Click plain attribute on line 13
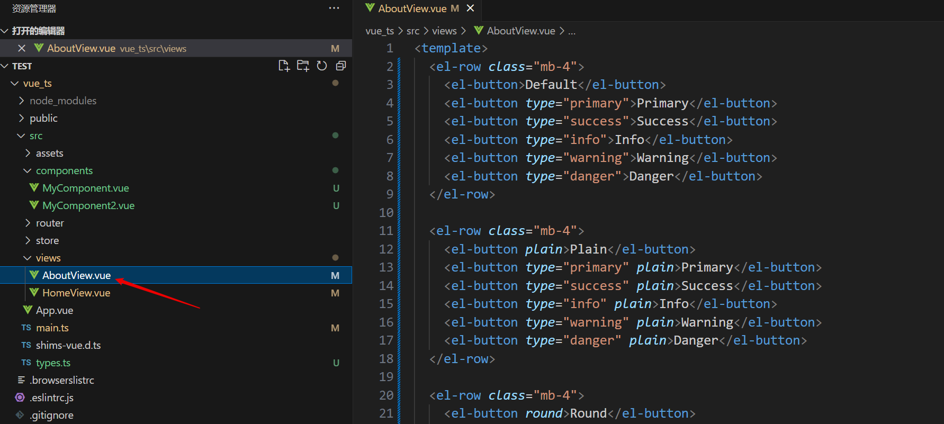Screen dimensions: 944x424 pyautogui.click(x=655, y=267)
